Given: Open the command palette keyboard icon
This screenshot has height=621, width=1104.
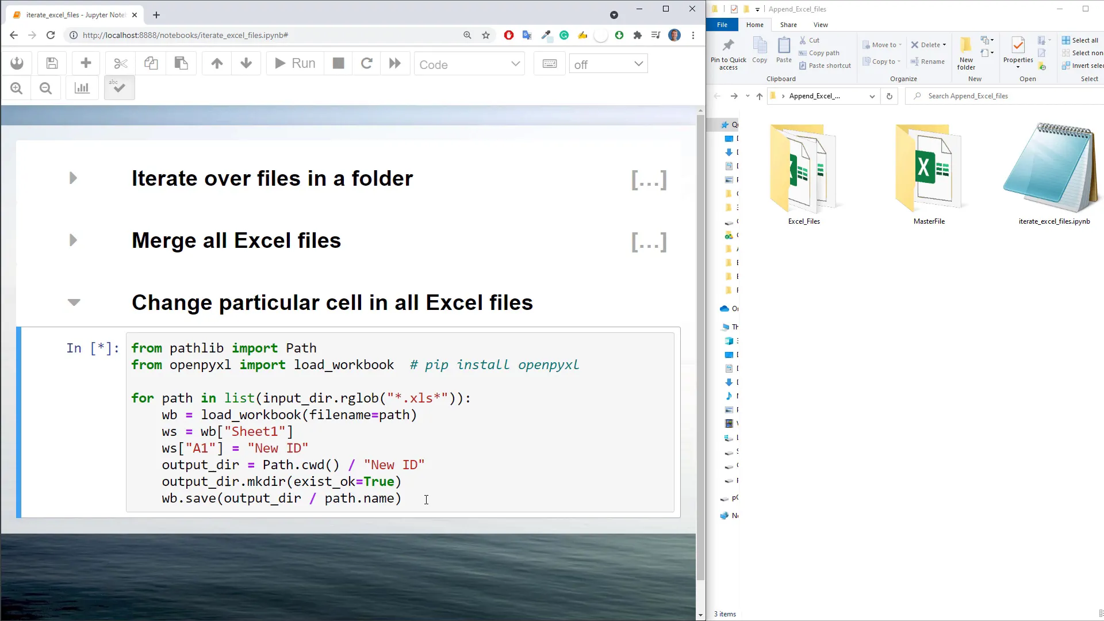Looking at the screenshot, I should 549,63.
